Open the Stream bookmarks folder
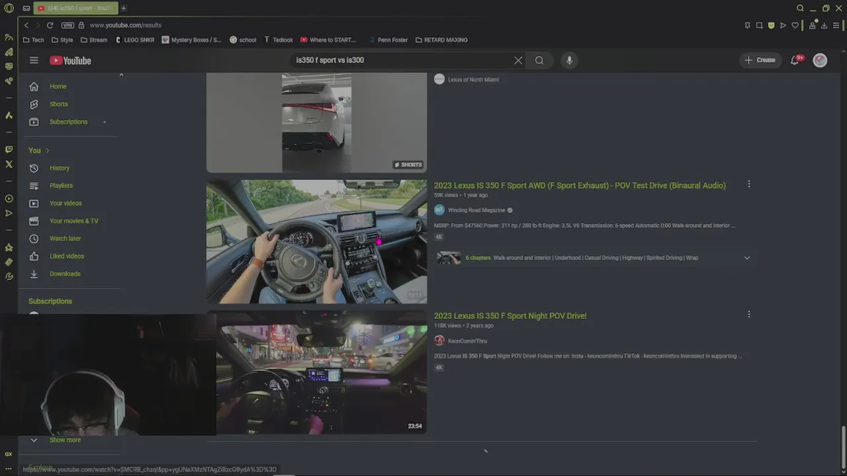 pos(94,40)
